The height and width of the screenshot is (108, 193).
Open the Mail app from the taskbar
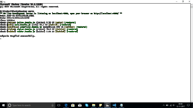(x=80, y=105)
